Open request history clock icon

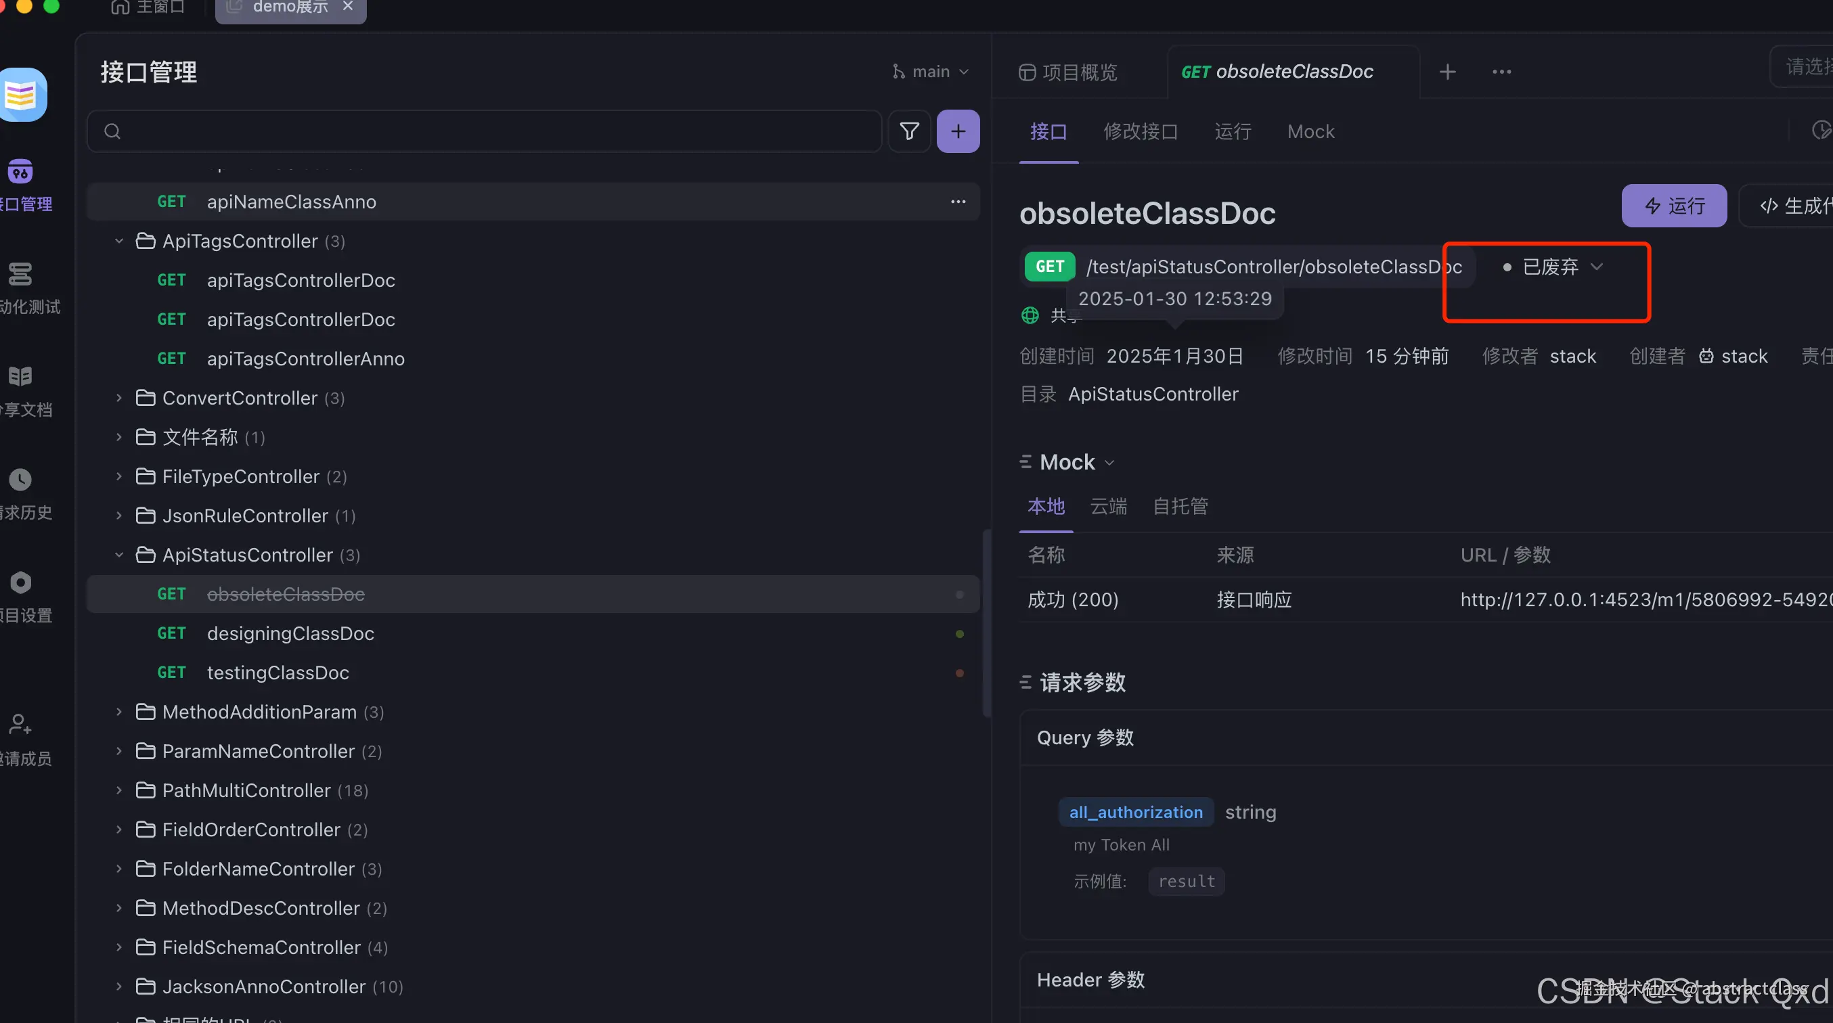coord(20,480)
